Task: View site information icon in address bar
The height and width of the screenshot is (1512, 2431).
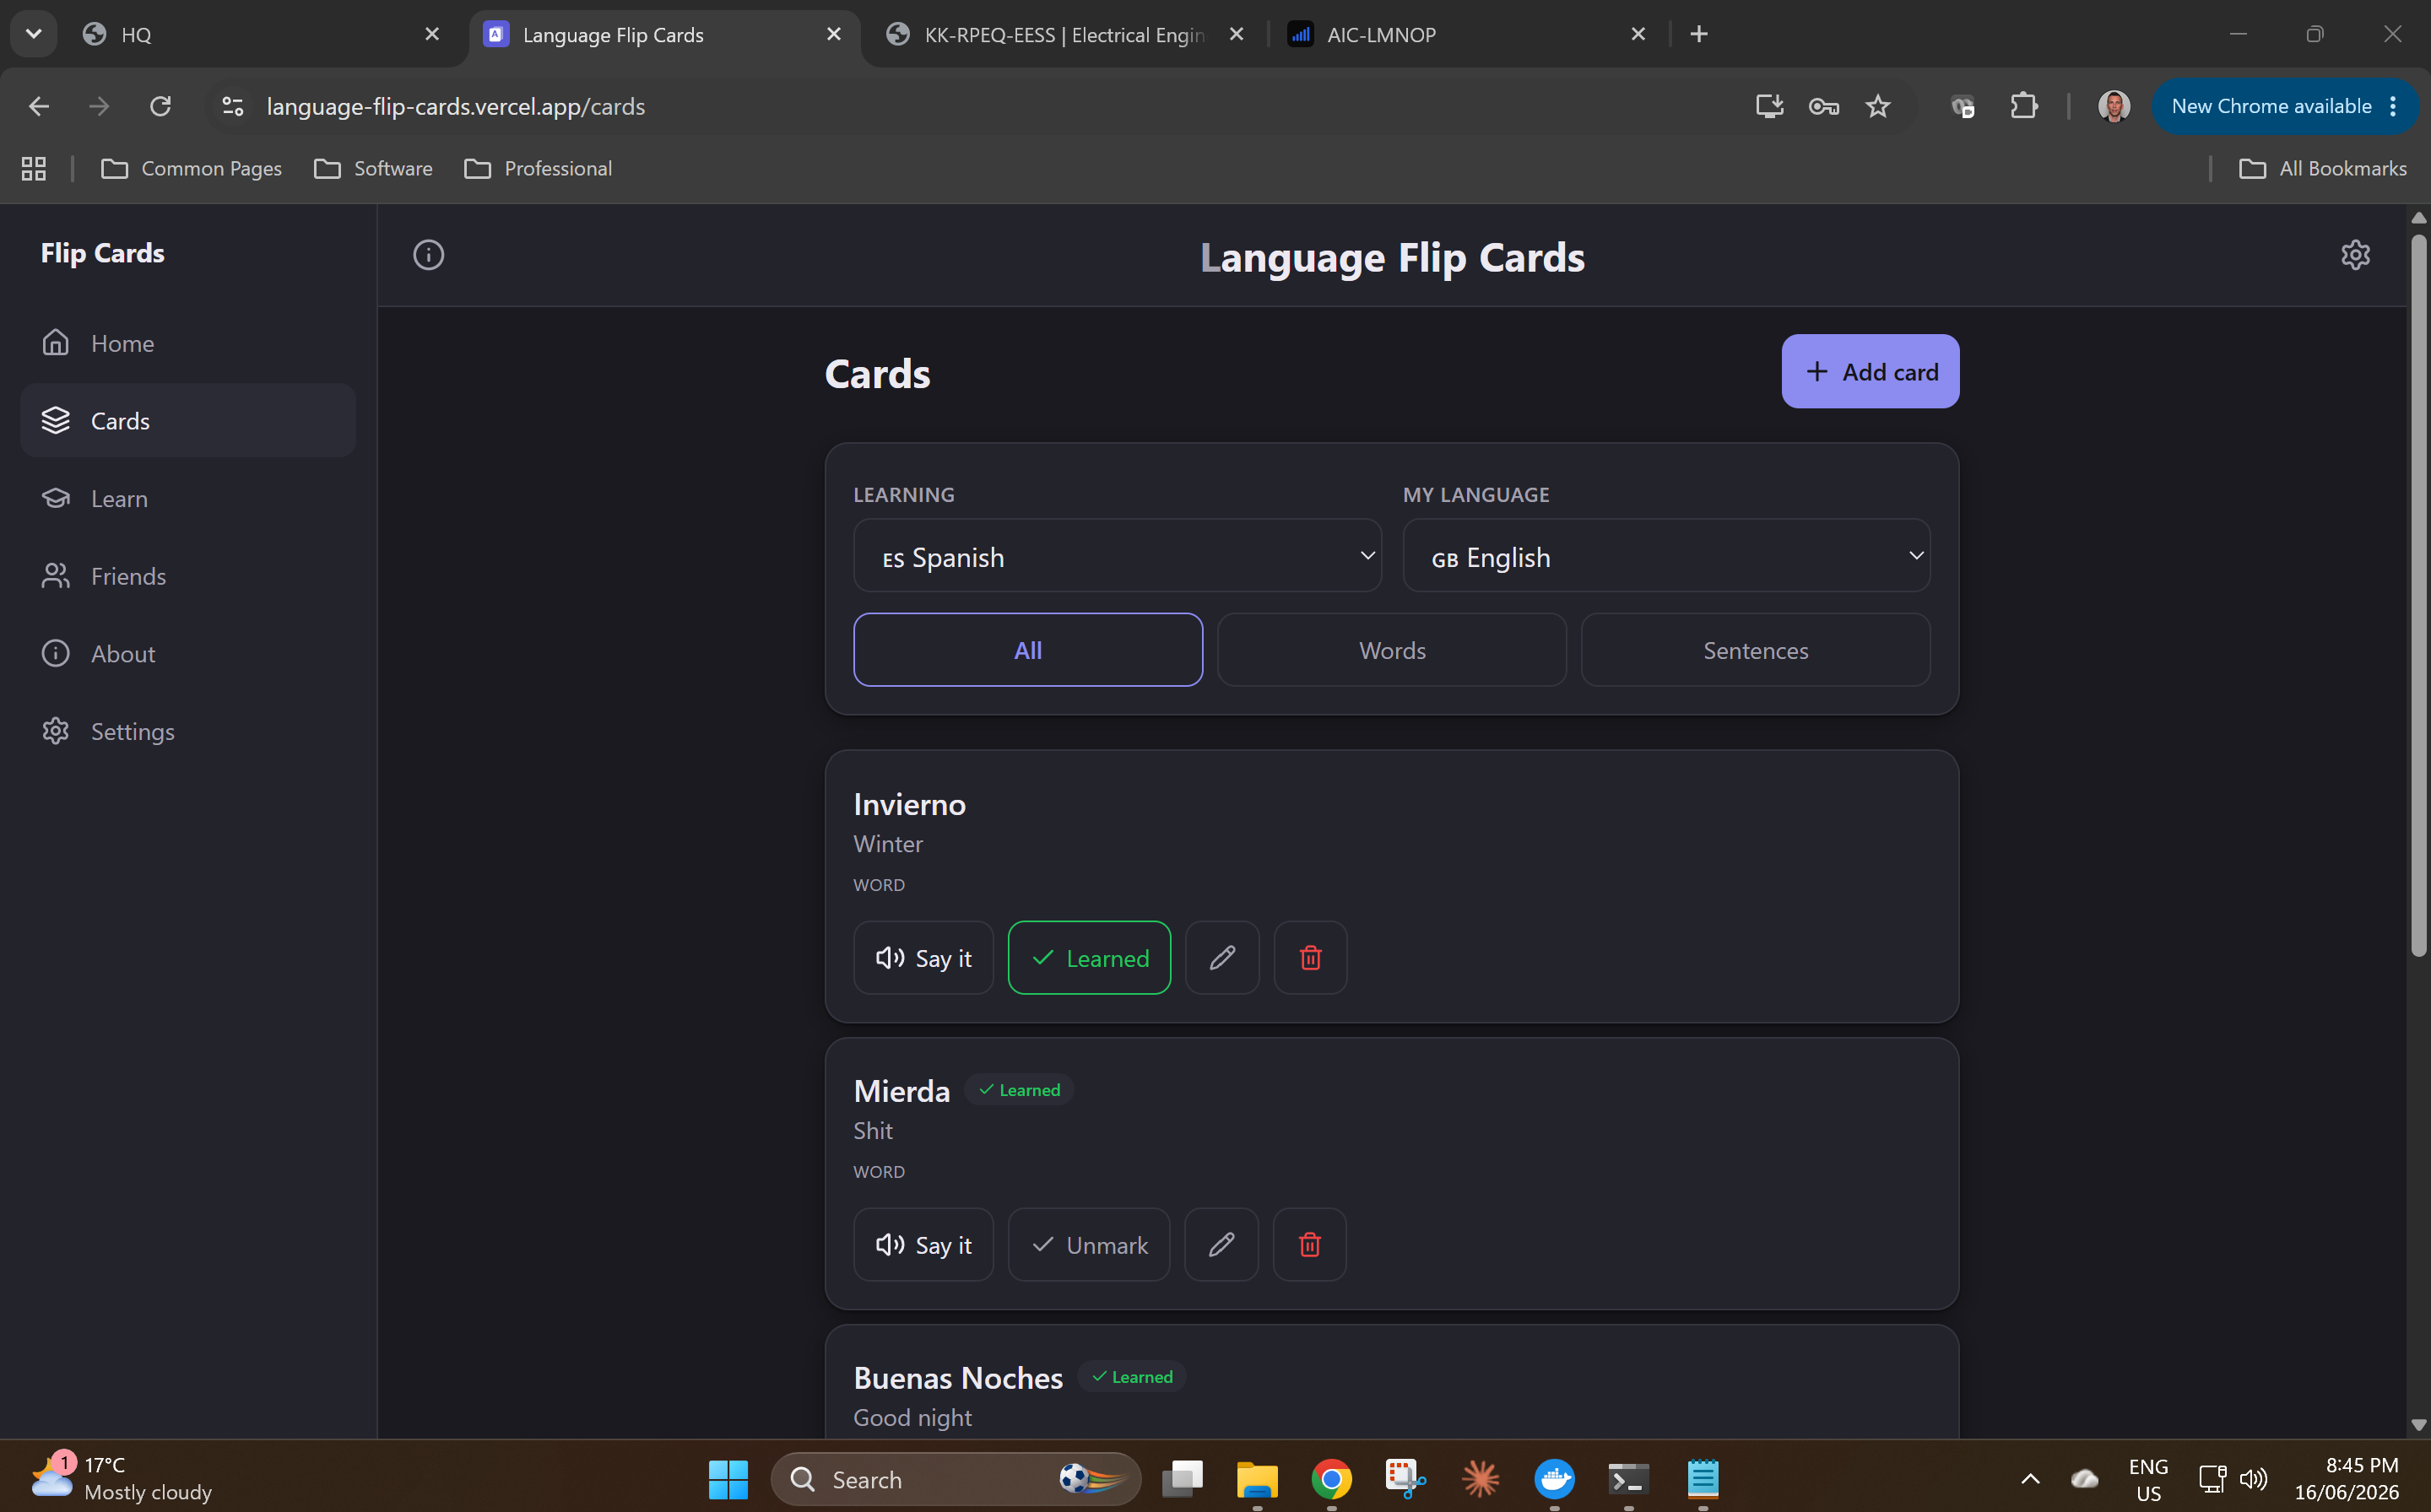Action: [x=233, y=106]
